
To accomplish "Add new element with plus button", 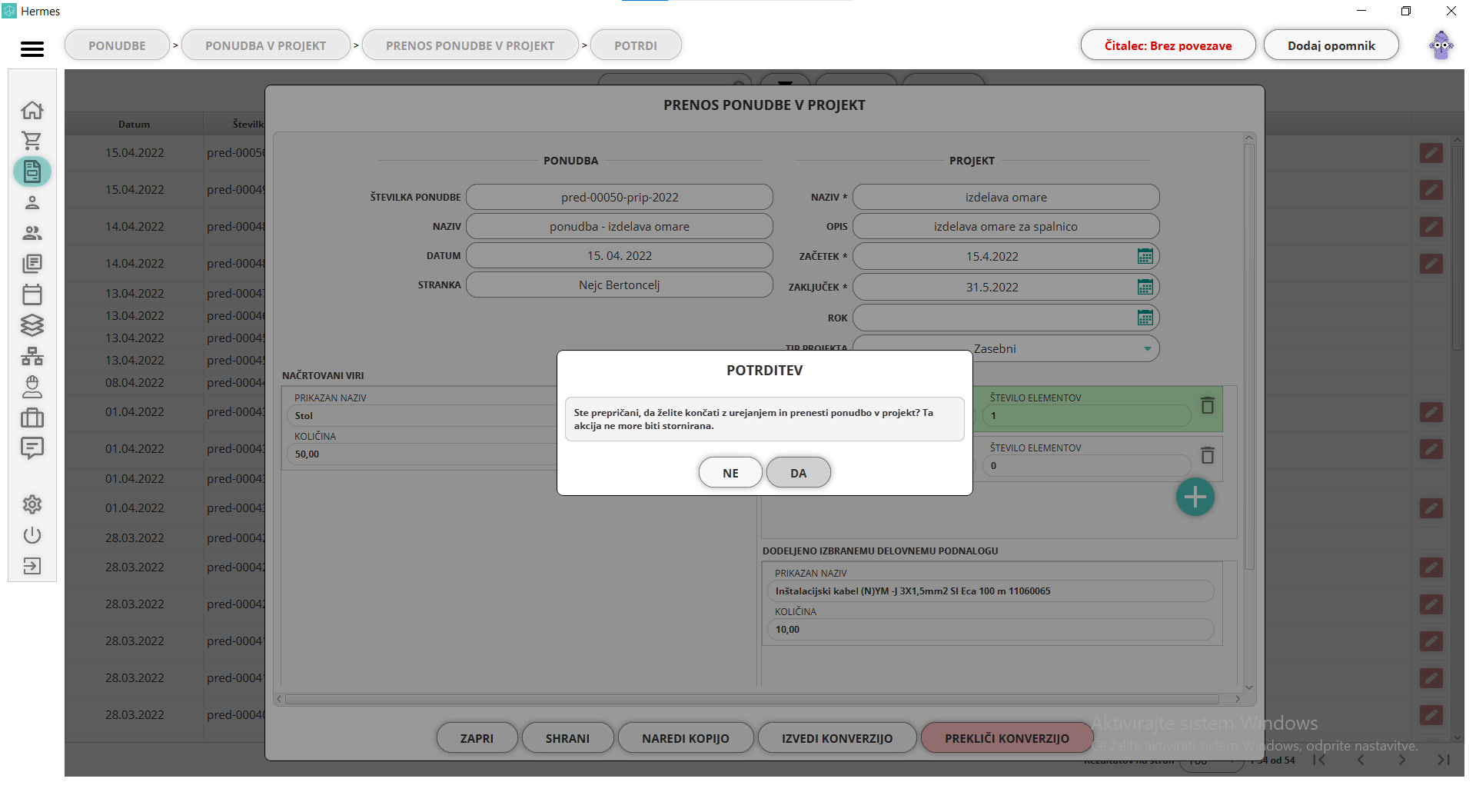I will click(1195, 497).
